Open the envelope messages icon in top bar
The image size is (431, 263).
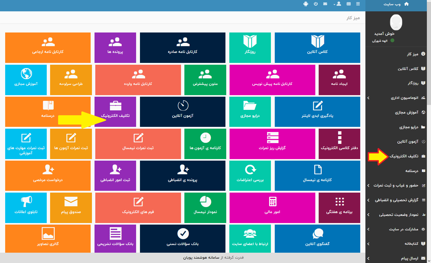325,4
